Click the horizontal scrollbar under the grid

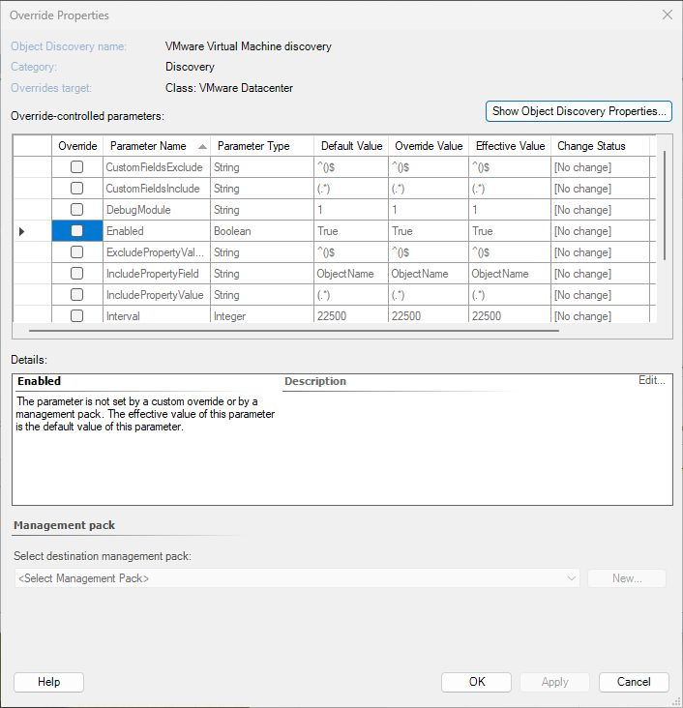294,331
